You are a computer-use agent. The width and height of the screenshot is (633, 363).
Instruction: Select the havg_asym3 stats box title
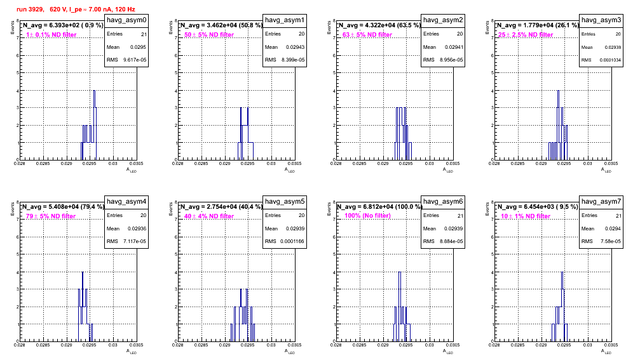coord(601,20)
